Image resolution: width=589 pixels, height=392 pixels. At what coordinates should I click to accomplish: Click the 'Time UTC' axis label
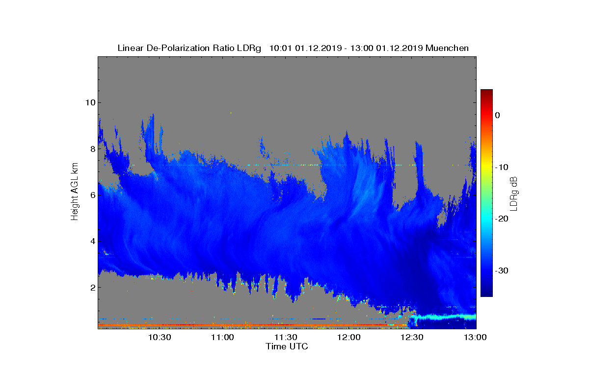287,346
